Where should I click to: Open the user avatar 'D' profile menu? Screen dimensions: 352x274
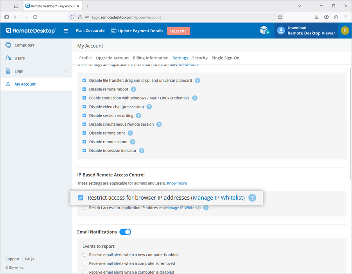tap(345, 31)
